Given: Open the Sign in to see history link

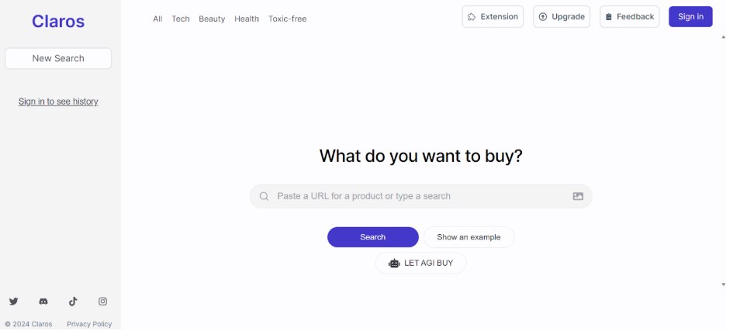Looking at the screenshot, I should coord(58,102).
